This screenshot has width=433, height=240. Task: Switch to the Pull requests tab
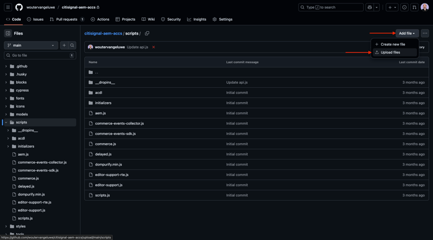click(67, 19)
